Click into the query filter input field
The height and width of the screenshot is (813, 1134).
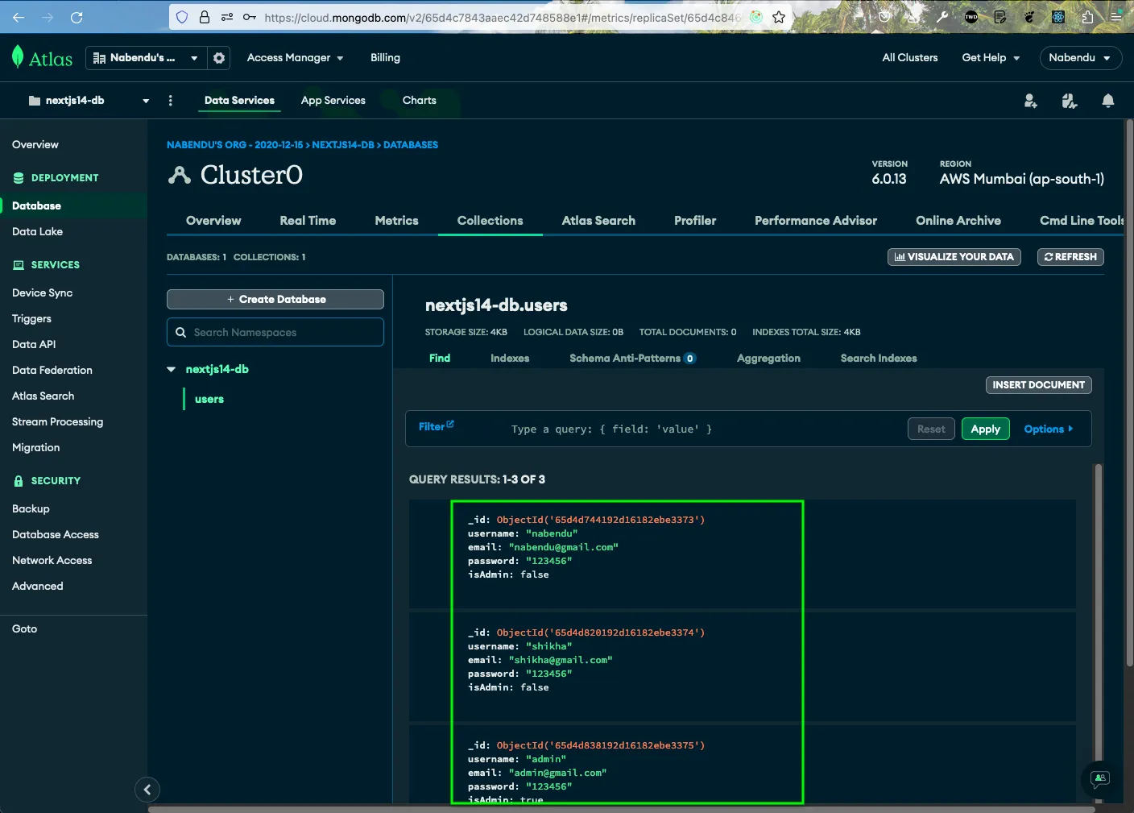(x=701, y=429)
